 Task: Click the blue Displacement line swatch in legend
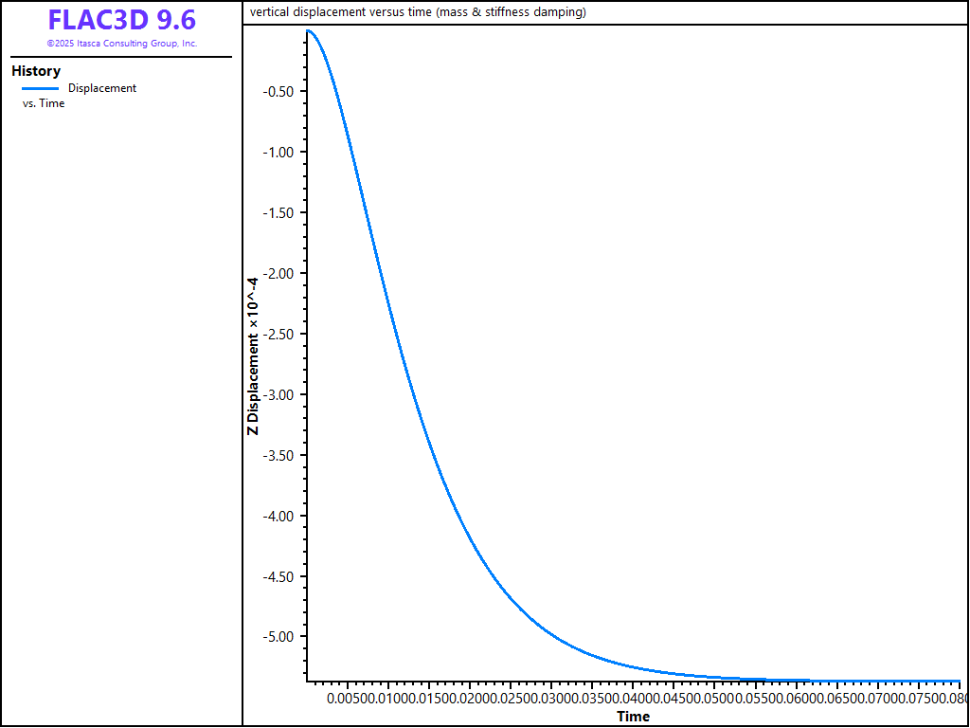click(40, 88)
